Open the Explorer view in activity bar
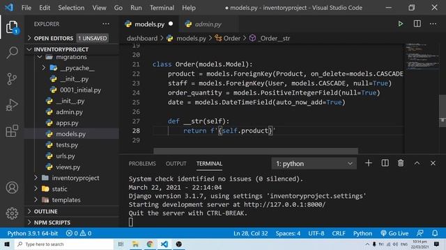Screen dimensions: 446x250 12,27
